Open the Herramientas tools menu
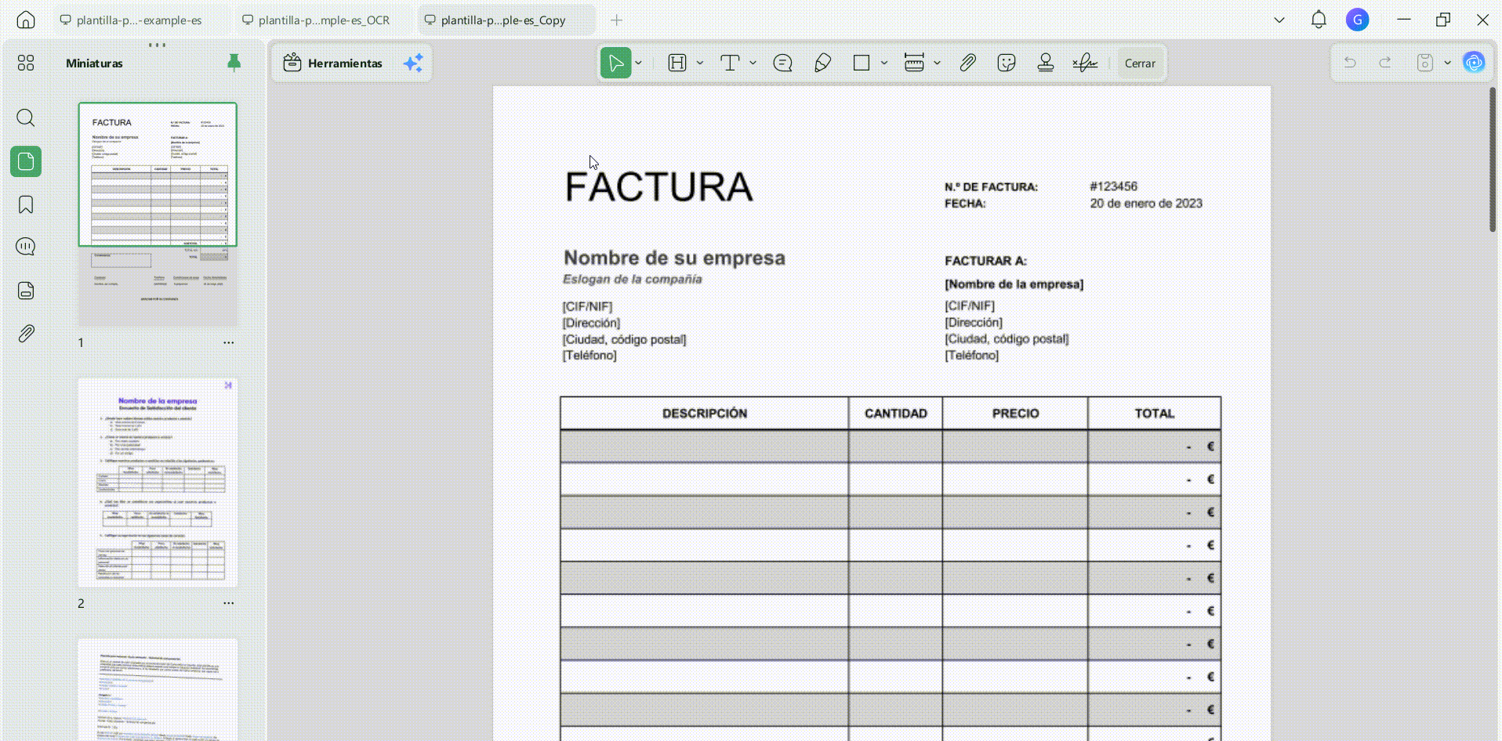Screen dimensions: 1502x741 pos(333,63)
